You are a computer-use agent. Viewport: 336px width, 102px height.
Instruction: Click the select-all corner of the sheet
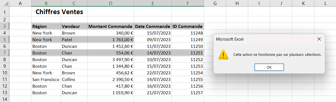(x=5, y=3)
